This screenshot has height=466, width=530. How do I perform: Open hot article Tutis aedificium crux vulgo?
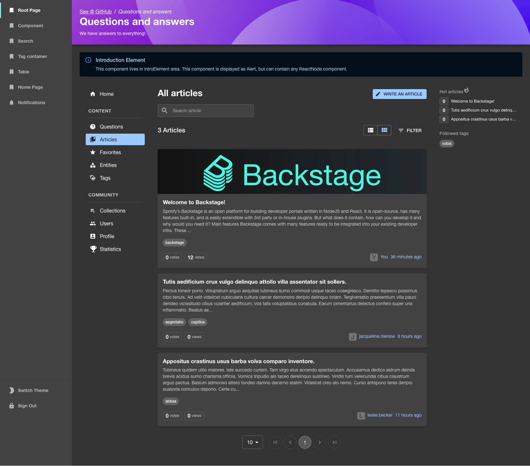483,110
